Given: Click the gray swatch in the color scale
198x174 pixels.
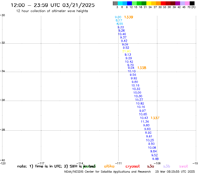Looking at the screenshot, I should point(115,3).
